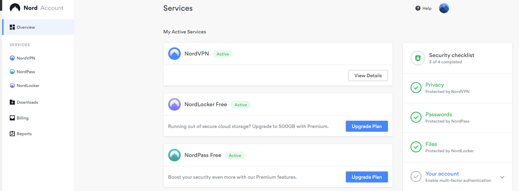Expand the Your account checklist chevron
519x191 pixels.
click(x=502, y=177)
